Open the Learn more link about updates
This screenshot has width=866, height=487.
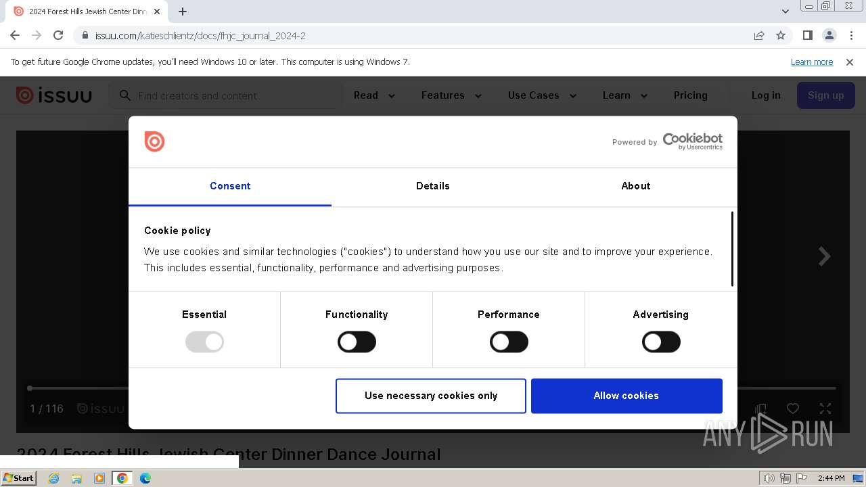(812, 62)
